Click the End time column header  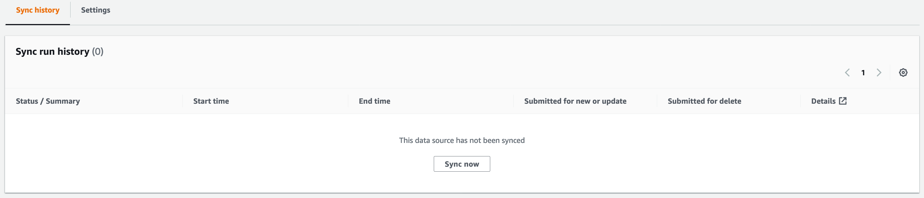coord(374,101)
